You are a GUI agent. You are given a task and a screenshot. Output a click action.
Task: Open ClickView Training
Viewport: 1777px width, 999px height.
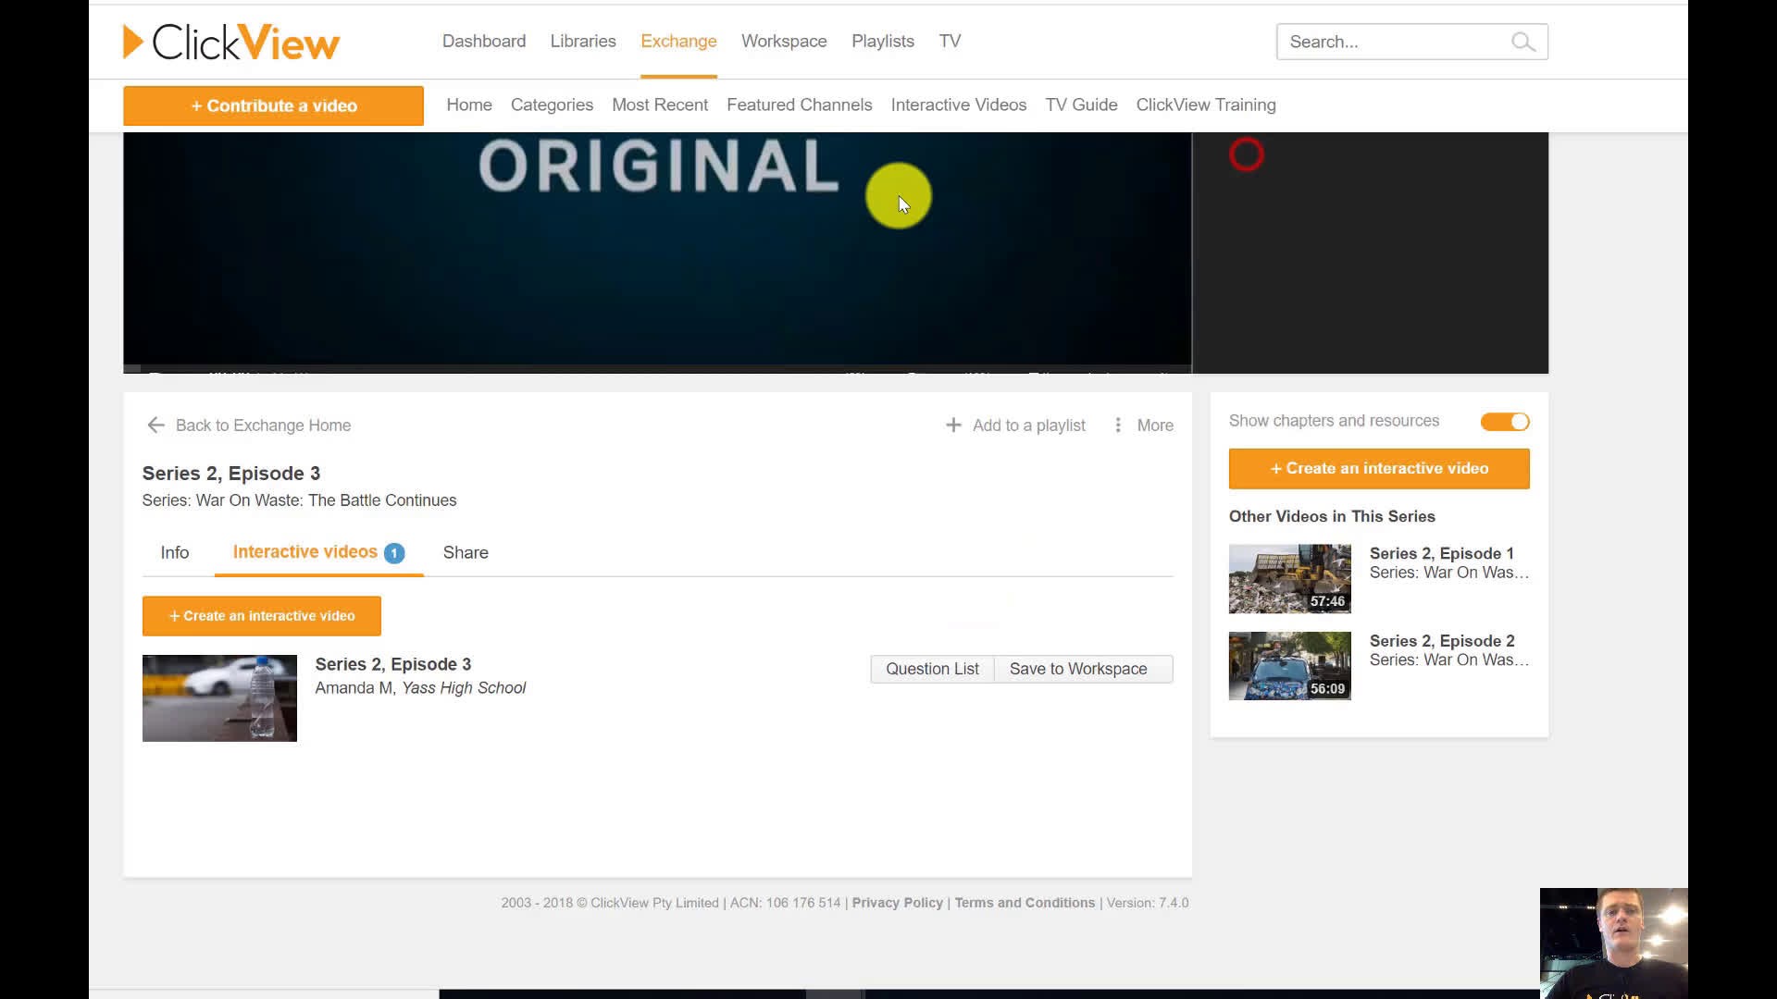pyautogui.click(x=1206, y=105)
